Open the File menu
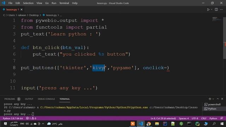 [10, 3]
